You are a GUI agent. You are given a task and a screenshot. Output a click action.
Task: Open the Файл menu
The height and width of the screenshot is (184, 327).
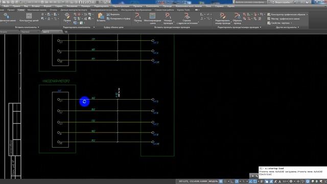(6, 6)
